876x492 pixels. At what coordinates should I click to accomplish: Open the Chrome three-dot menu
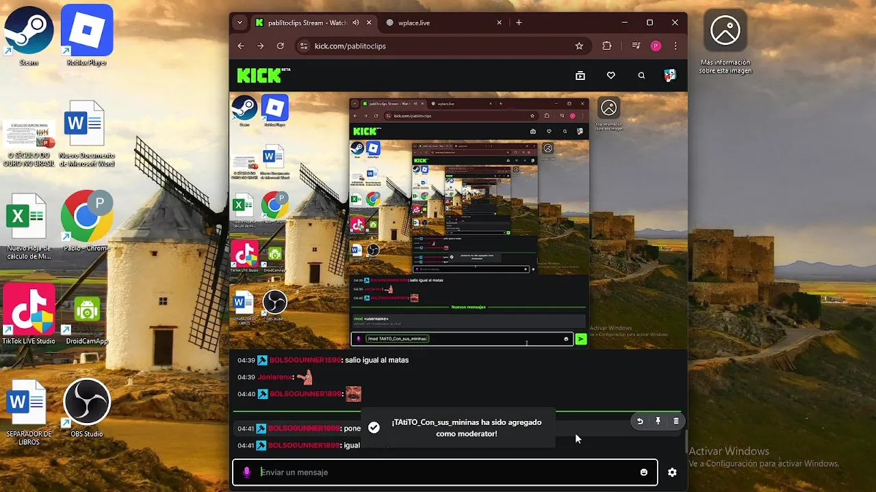tap(675, 46)
